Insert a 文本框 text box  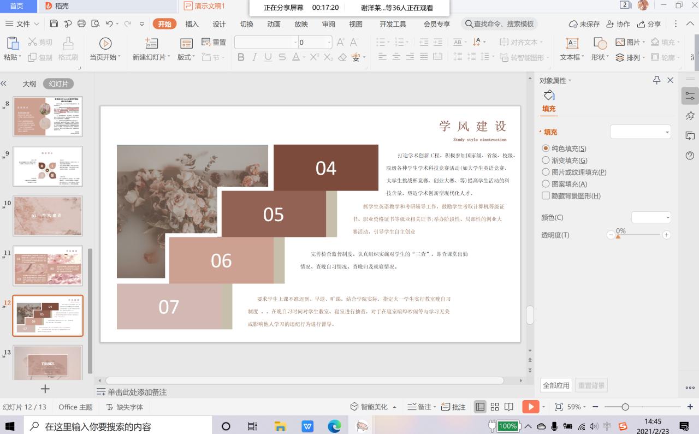click(x=572, y=44)
